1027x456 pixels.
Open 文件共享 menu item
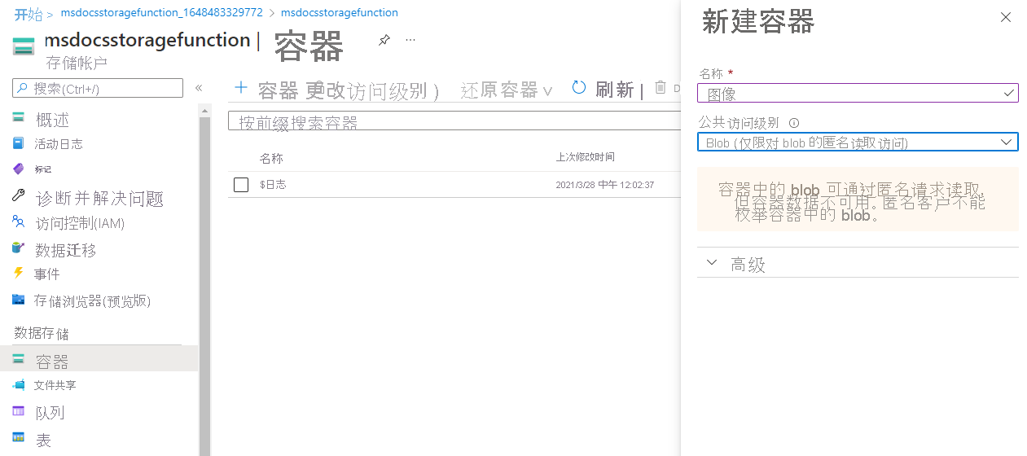coord(55,385)
